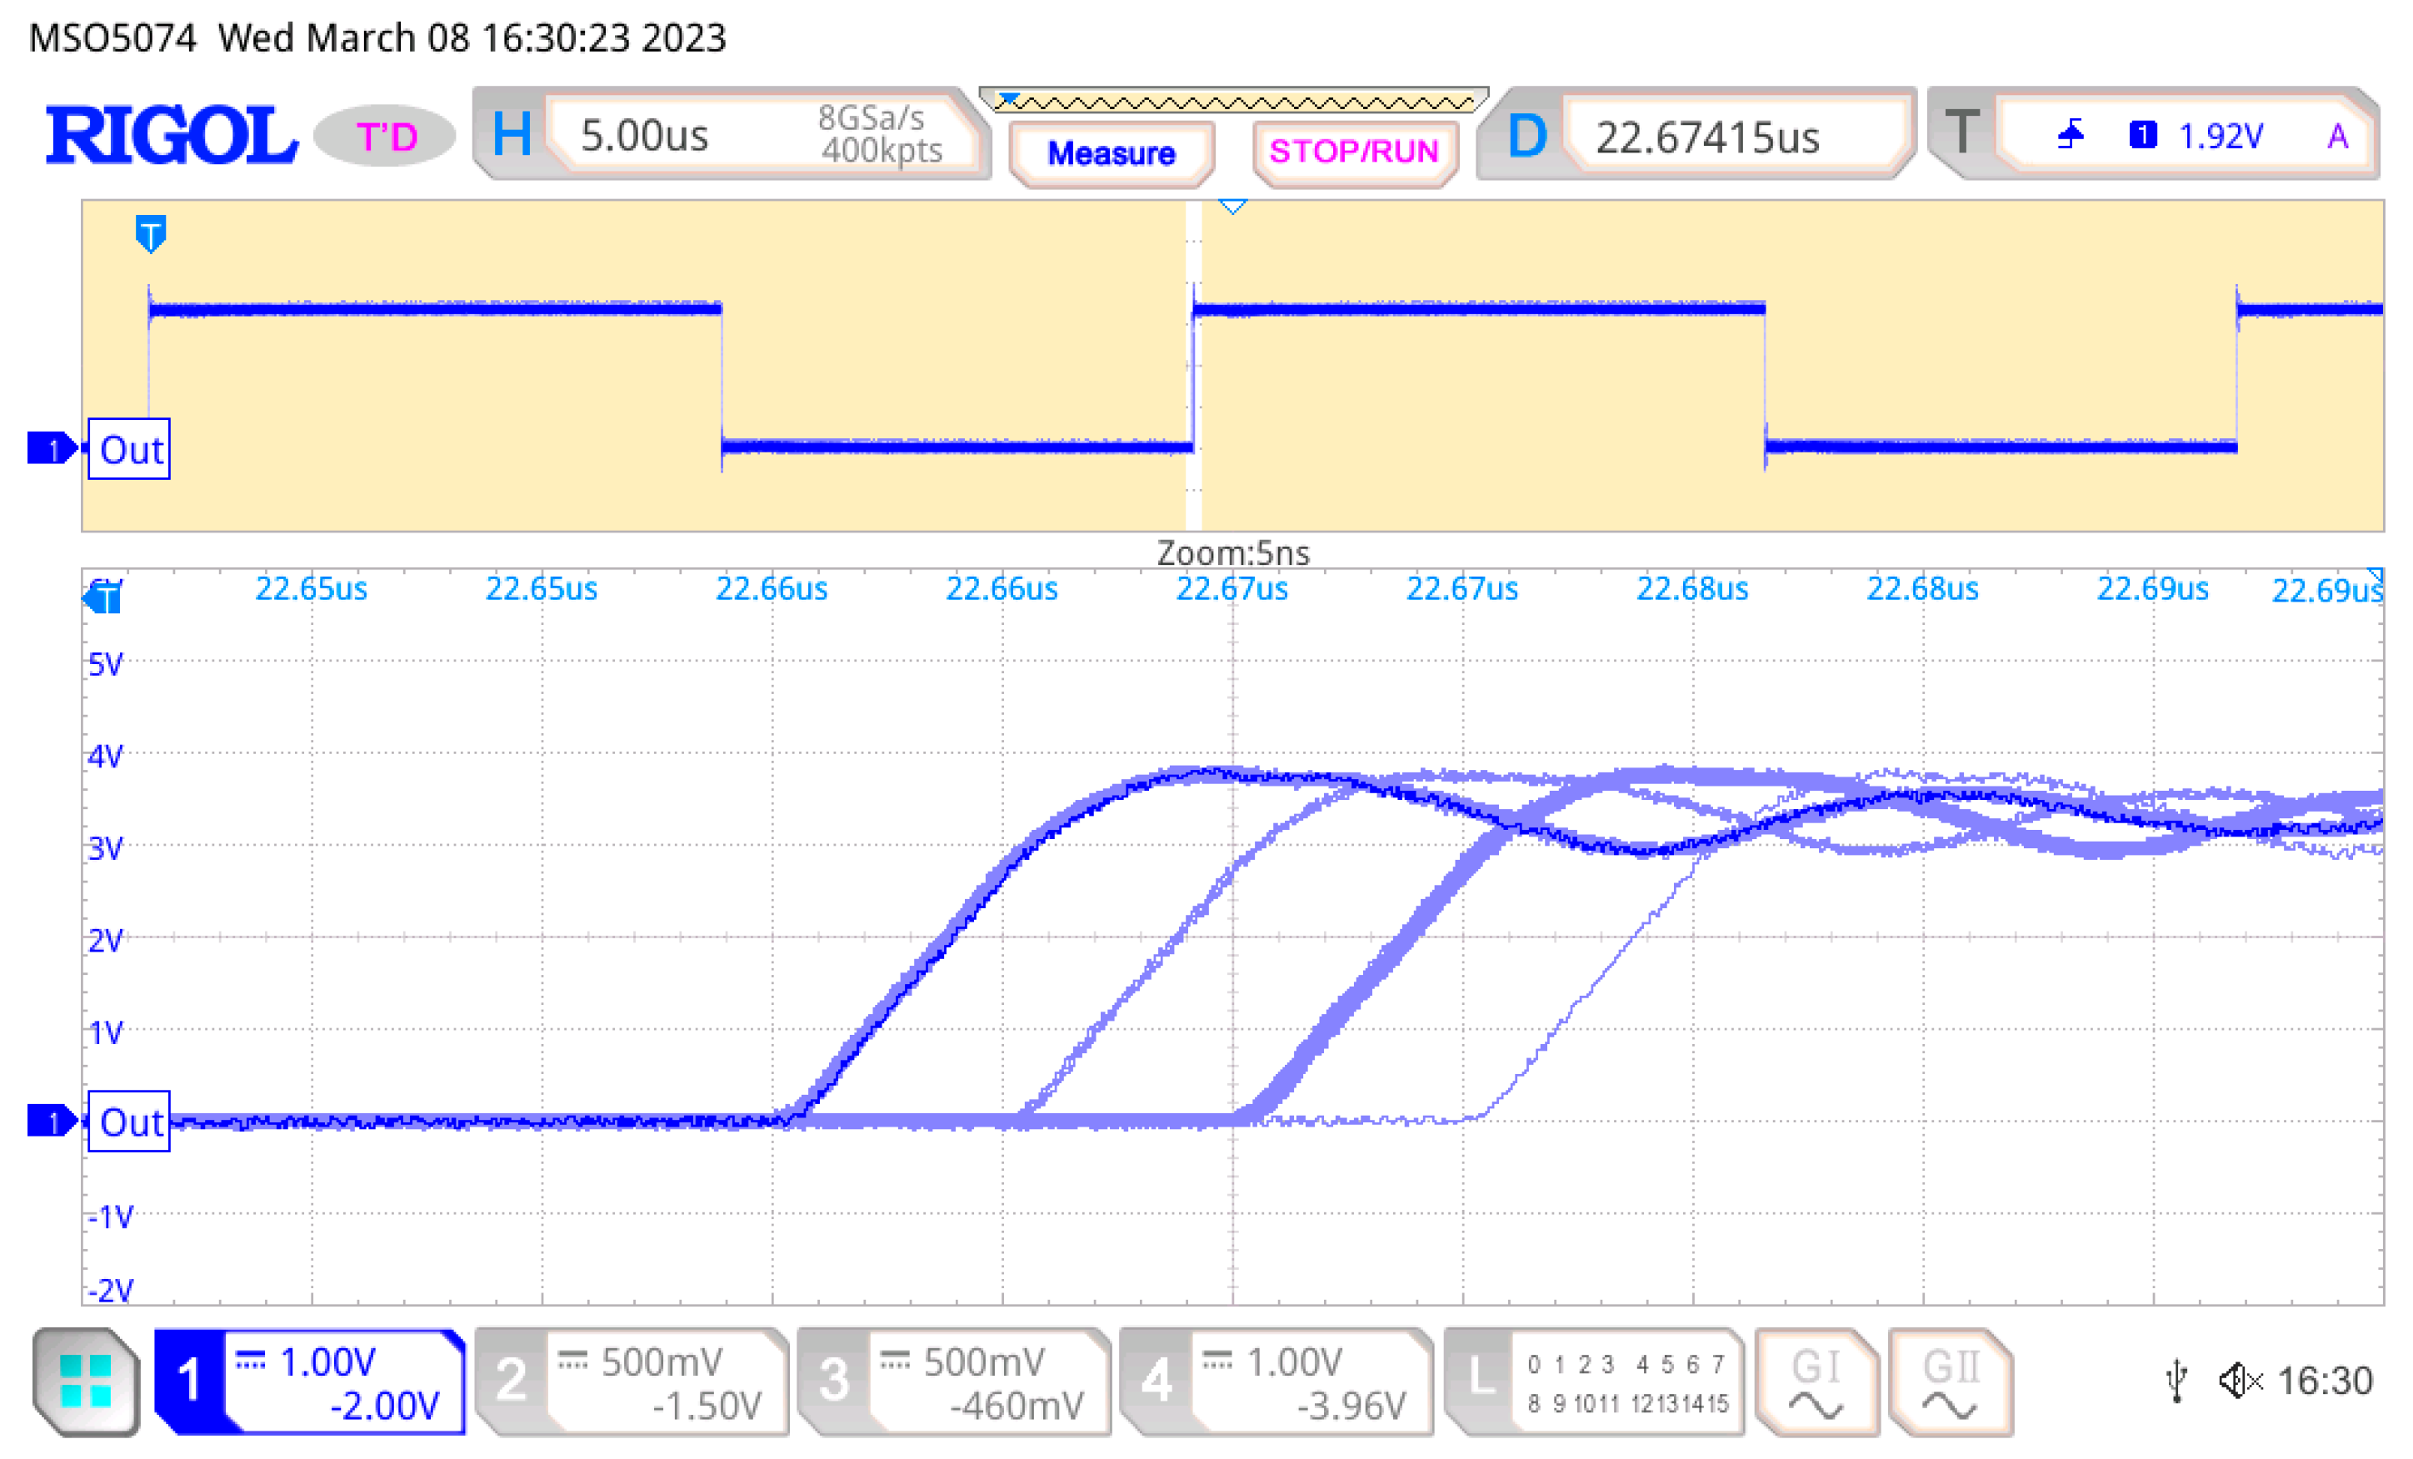Click the rising edge trigger slope icon
2413x1459 pixels.
(2071, 134)
